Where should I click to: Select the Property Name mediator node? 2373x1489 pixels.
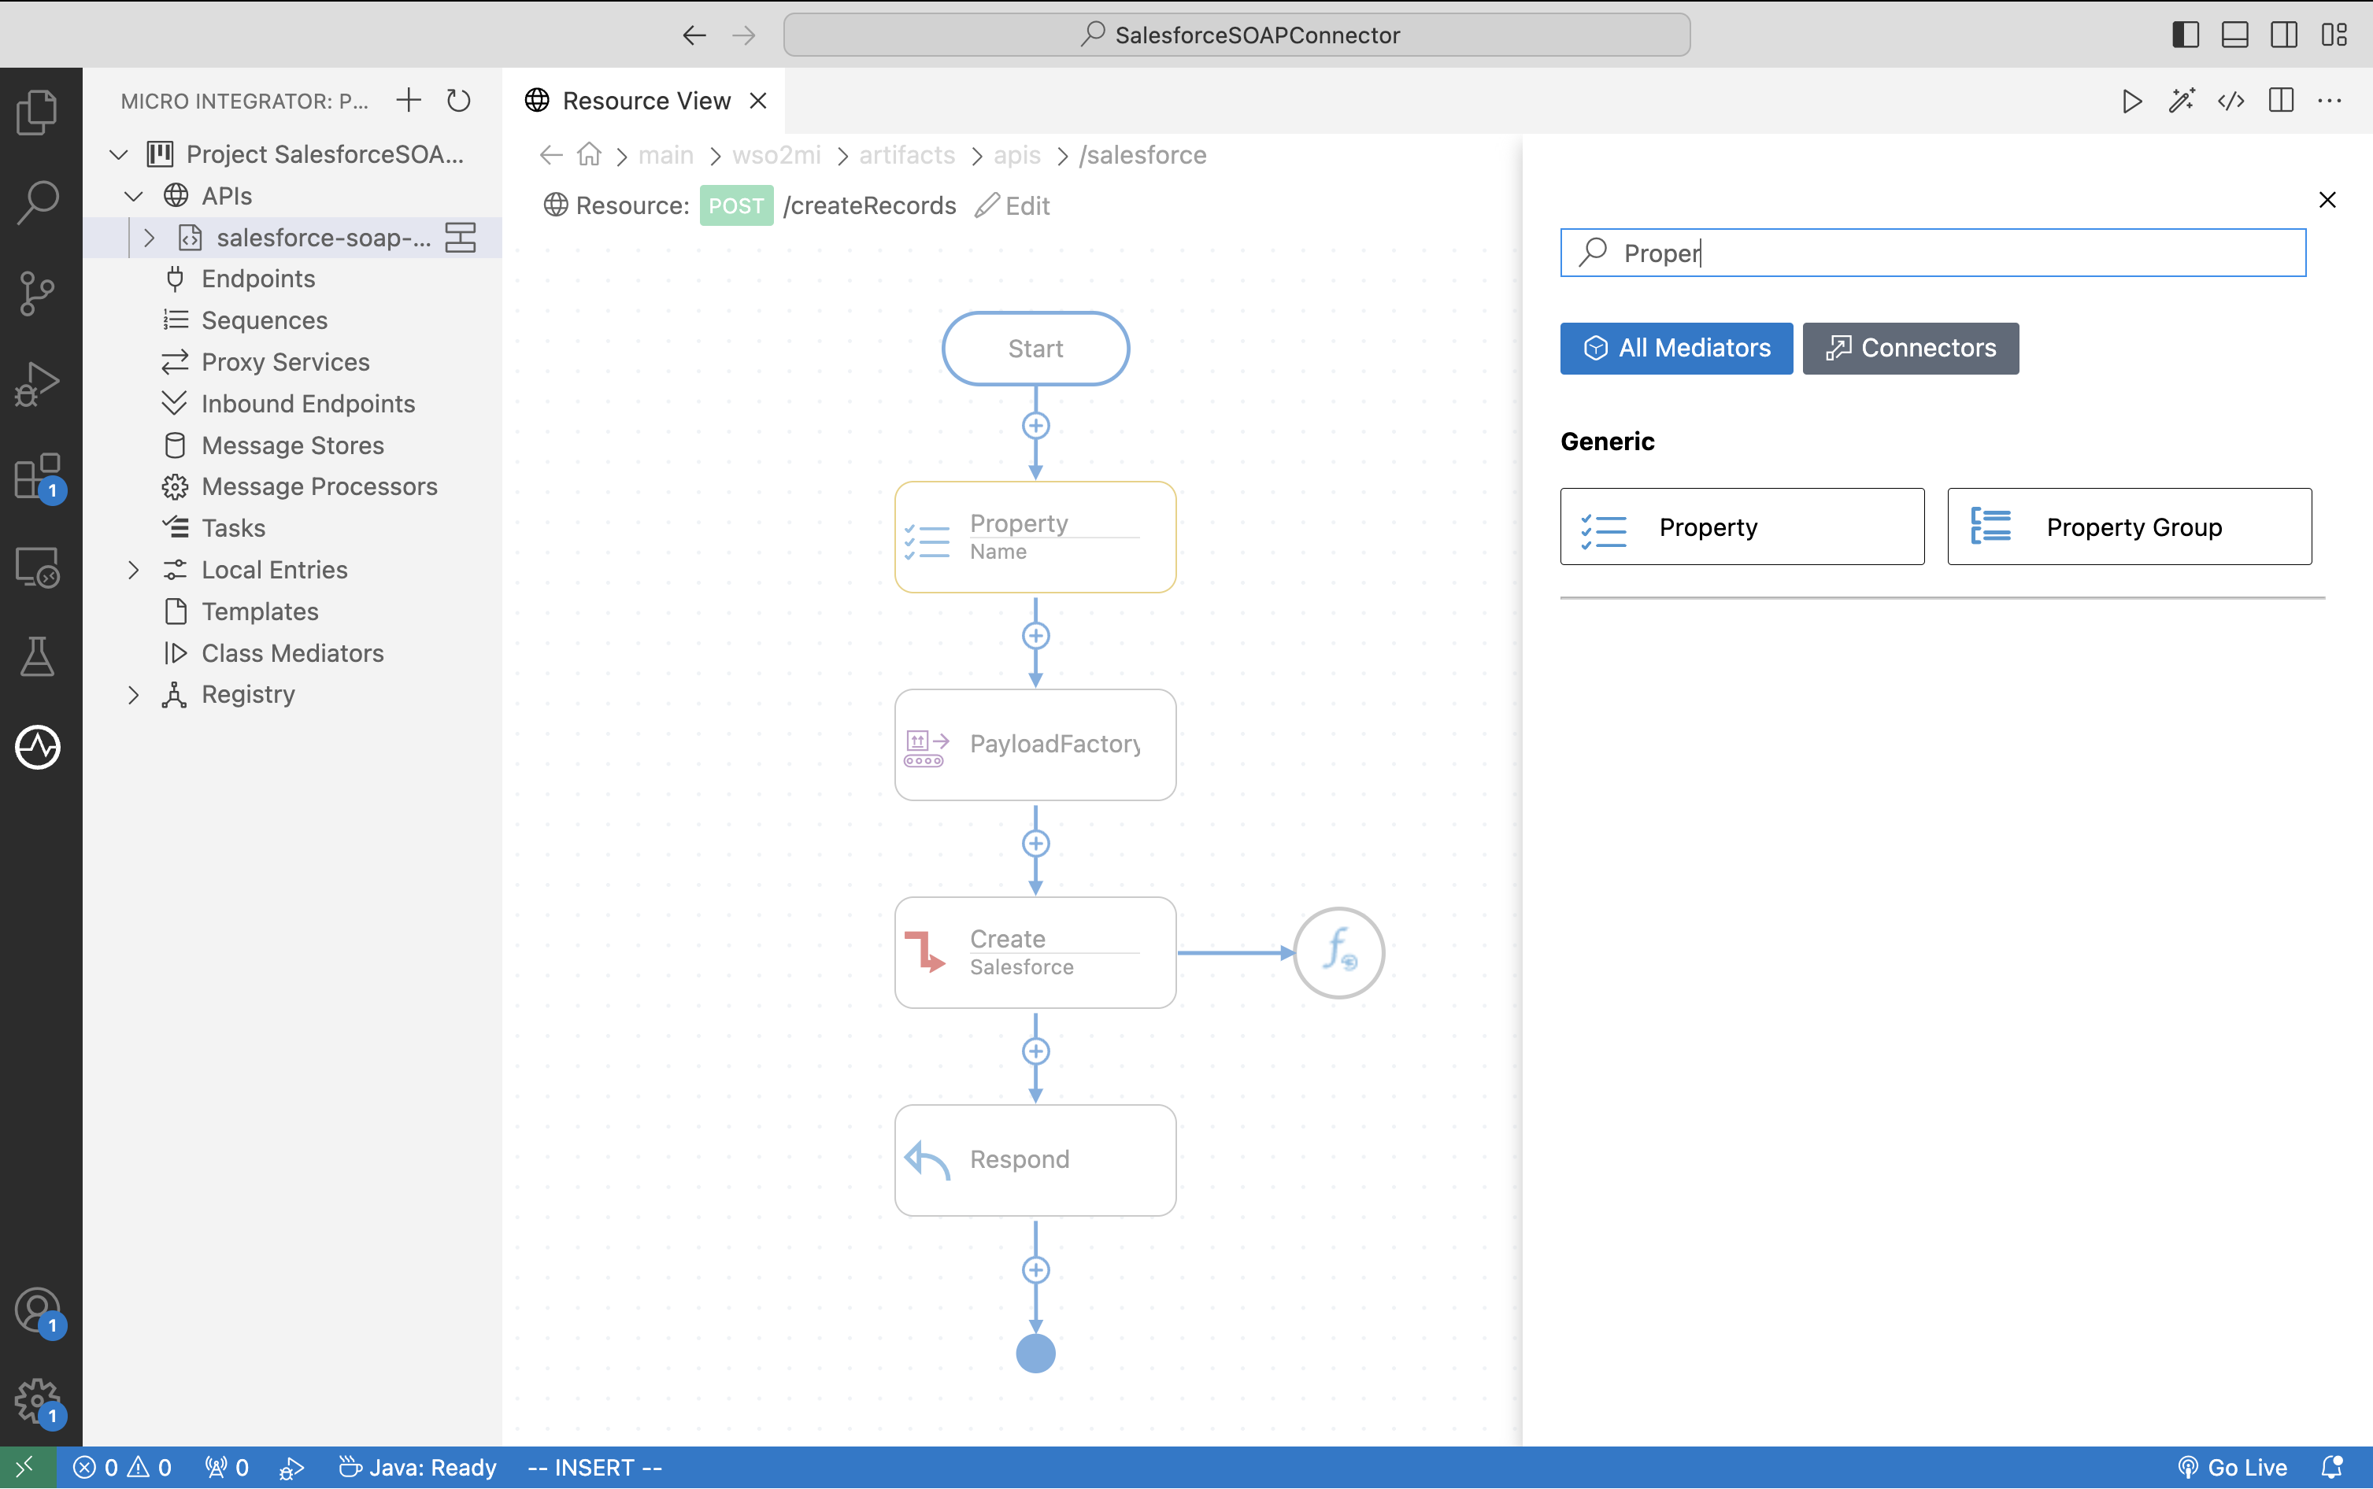click(1035, 537)
